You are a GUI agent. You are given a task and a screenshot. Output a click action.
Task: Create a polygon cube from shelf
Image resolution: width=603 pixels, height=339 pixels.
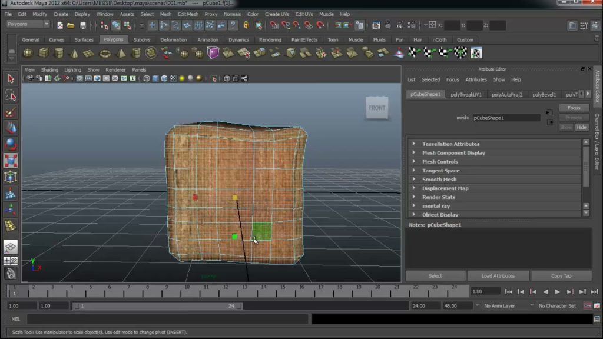[x=44, y=52]
